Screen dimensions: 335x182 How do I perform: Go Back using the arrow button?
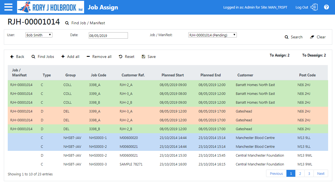coord(17,57)
